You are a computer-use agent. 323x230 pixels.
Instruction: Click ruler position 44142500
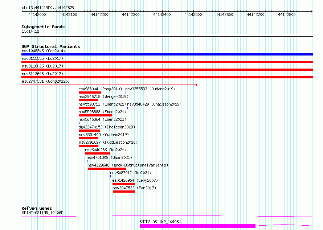(x=193, y=15)
